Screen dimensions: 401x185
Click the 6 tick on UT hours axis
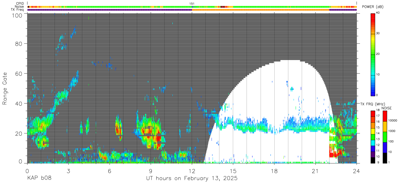(109, 171)
